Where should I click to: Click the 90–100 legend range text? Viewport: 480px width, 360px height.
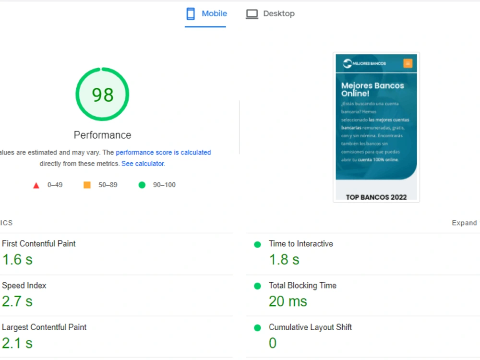tap(164, 185)
